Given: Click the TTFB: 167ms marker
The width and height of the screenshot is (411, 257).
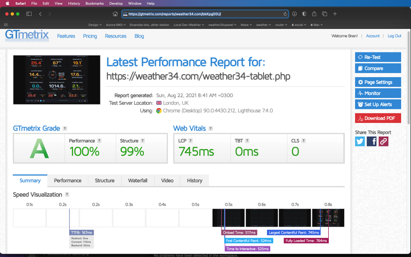Looking at the screenshot, I should click(82, 232).
